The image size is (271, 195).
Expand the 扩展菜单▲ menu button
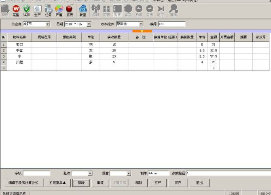tap(57, 183)
